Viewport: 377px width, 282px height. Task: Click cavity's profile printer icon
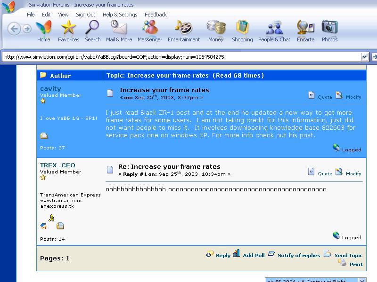click(x=44, y=136)
